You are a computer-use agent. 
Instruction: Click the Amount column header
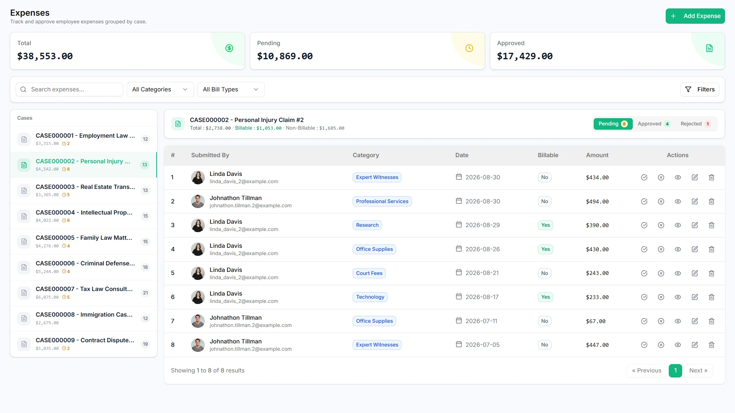pos(597,155)
